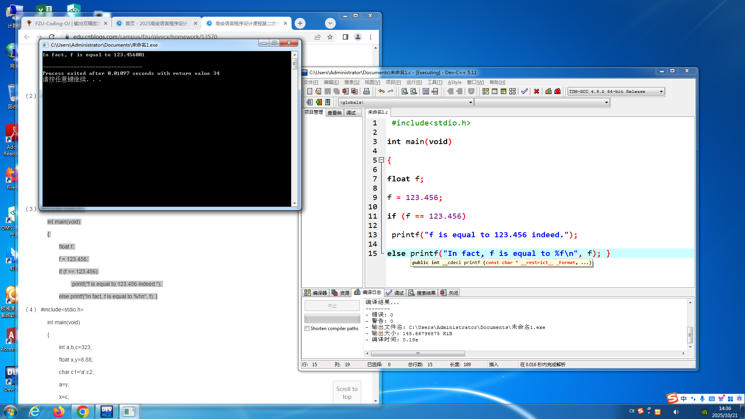Select the 未命名1.c editor tab
745x419 pixels.
(378, 112)
